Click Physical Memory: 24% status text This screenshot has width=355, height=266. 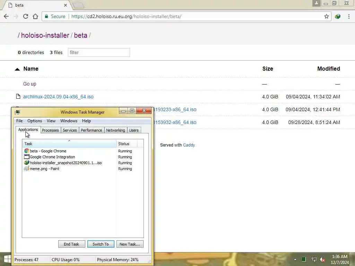tap(118, 260)
